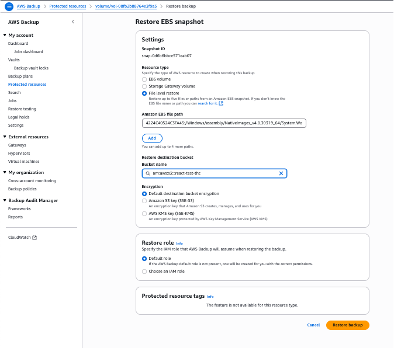Clear the bucket name field
The height and width of the screenshot is (348, 394).
(281, 173)
